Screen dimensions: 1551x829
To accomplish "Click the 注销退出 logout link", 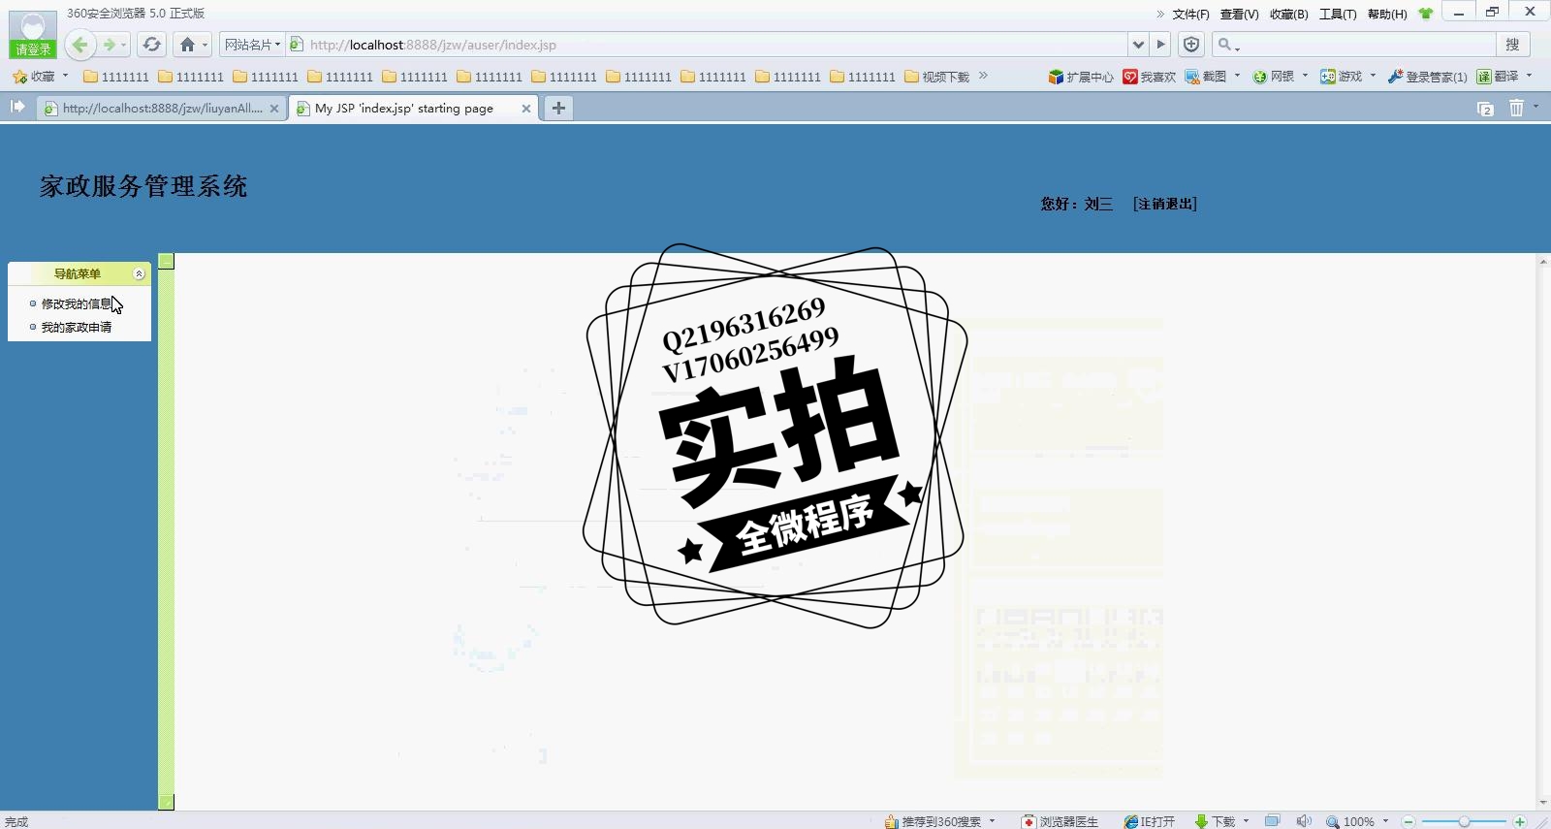I will coord(1165,204).
